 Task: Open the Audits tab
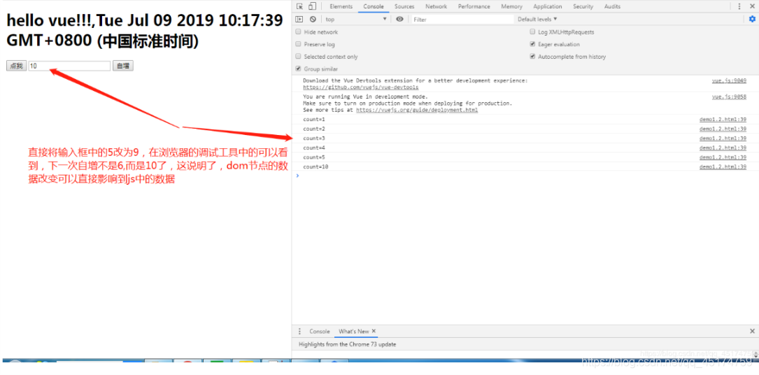[x=612, y=6]
